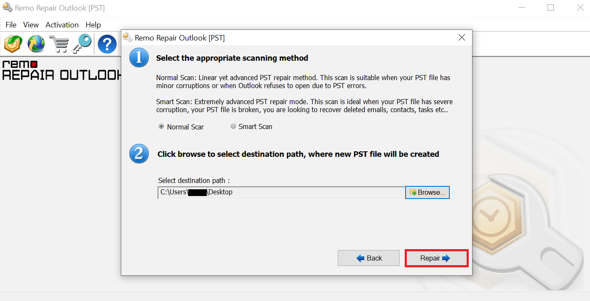Click the gold hexagon update icon
The image size is (590, 301).
click(x=13, y=44)
